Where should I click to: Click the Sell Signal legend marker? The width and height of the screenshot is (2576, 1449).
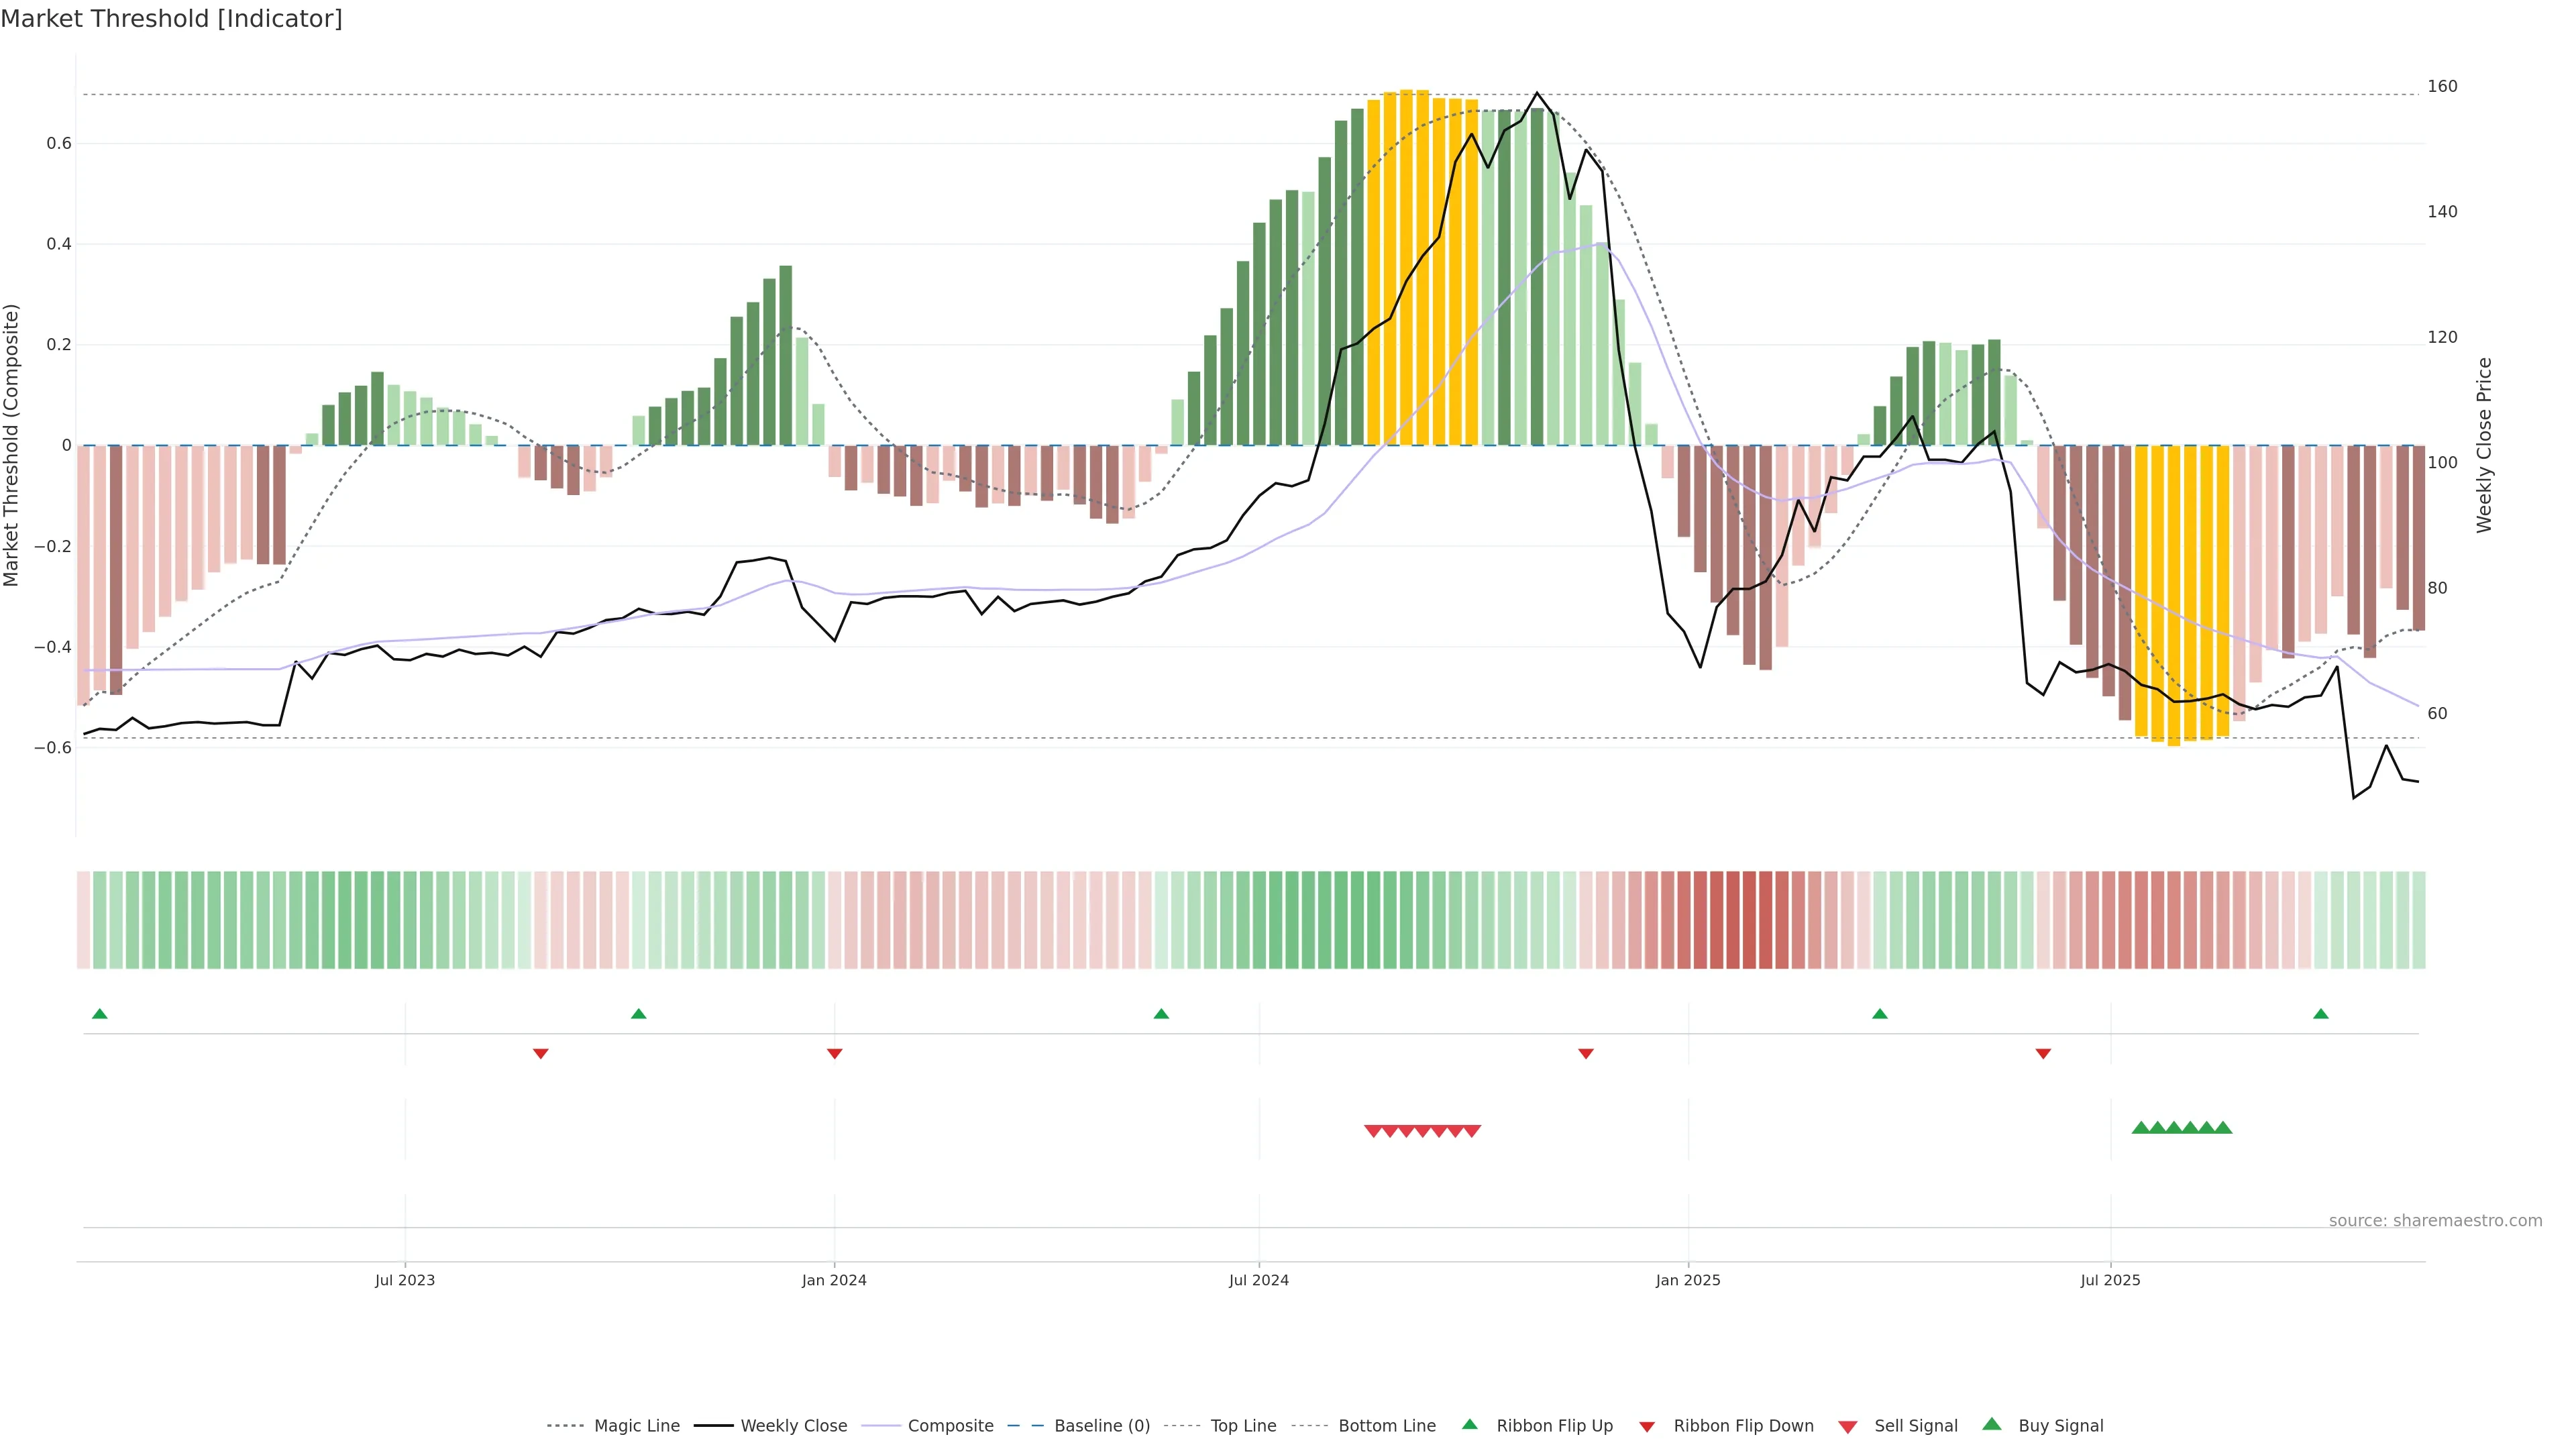1847,1427
